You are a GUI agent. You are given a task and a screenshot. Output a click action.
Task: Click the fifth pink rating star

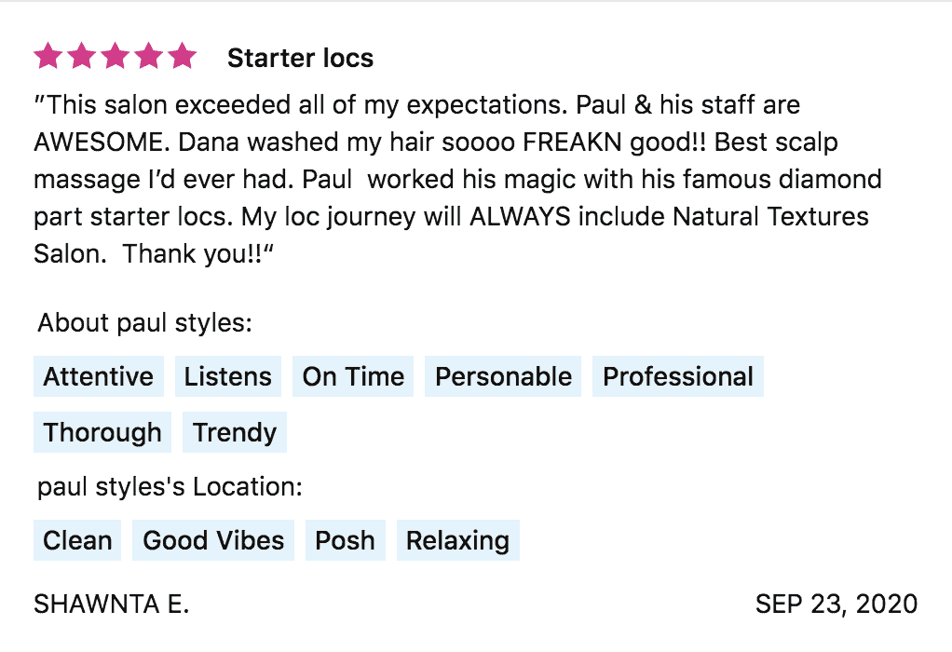183,57
